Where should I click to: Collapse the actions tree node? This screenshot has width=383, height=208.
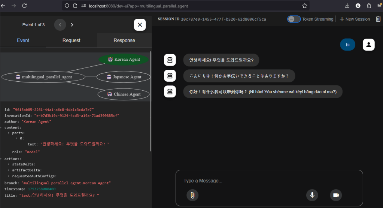tap(1, 159)
